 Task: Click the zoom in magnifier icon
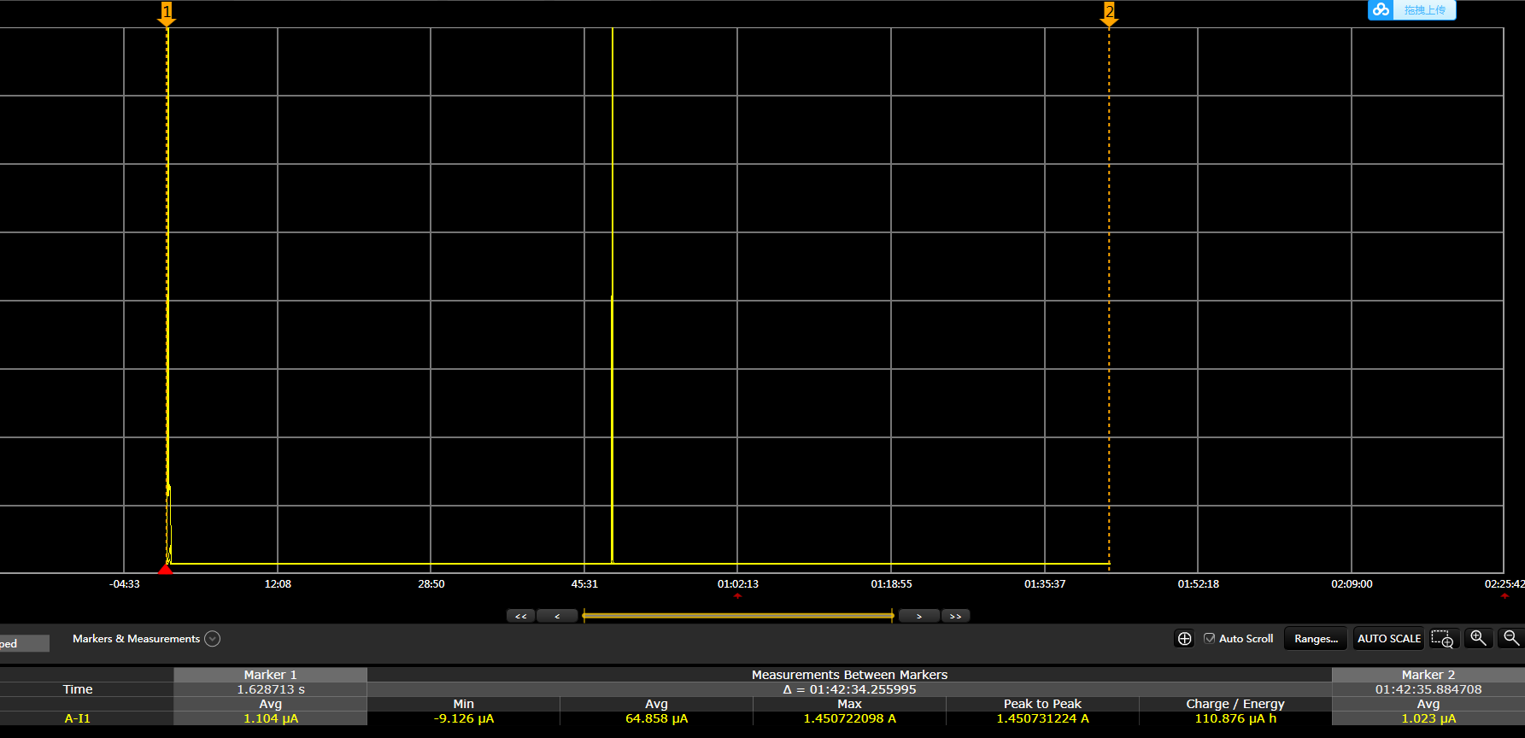[x=1478, y=638]
